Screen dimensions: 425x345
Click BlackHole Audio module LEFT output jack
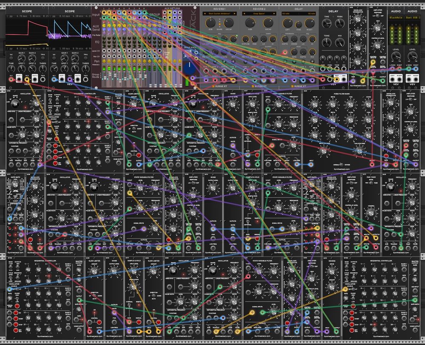point(392,80)
